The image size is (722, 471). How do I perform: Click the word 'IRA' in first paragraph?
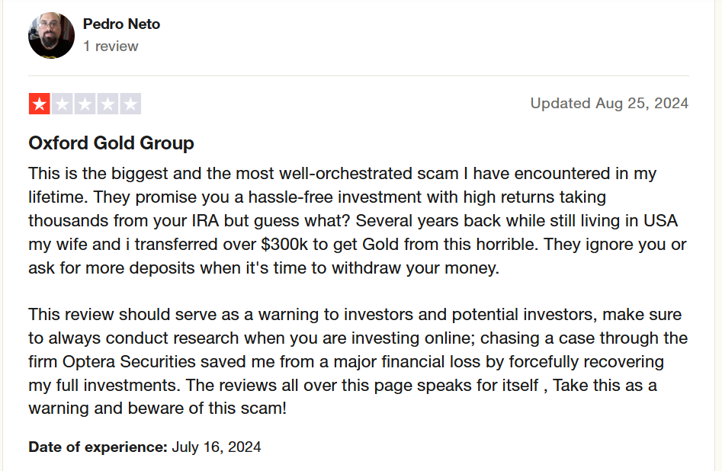pos(205,220)
